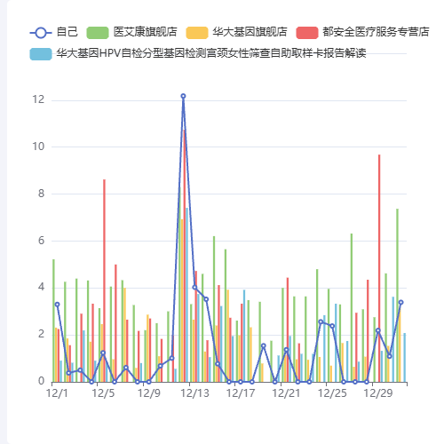
Task: Toggle the 华大基因HPV自检分型 legend text
Action: (x=211, y=53)
